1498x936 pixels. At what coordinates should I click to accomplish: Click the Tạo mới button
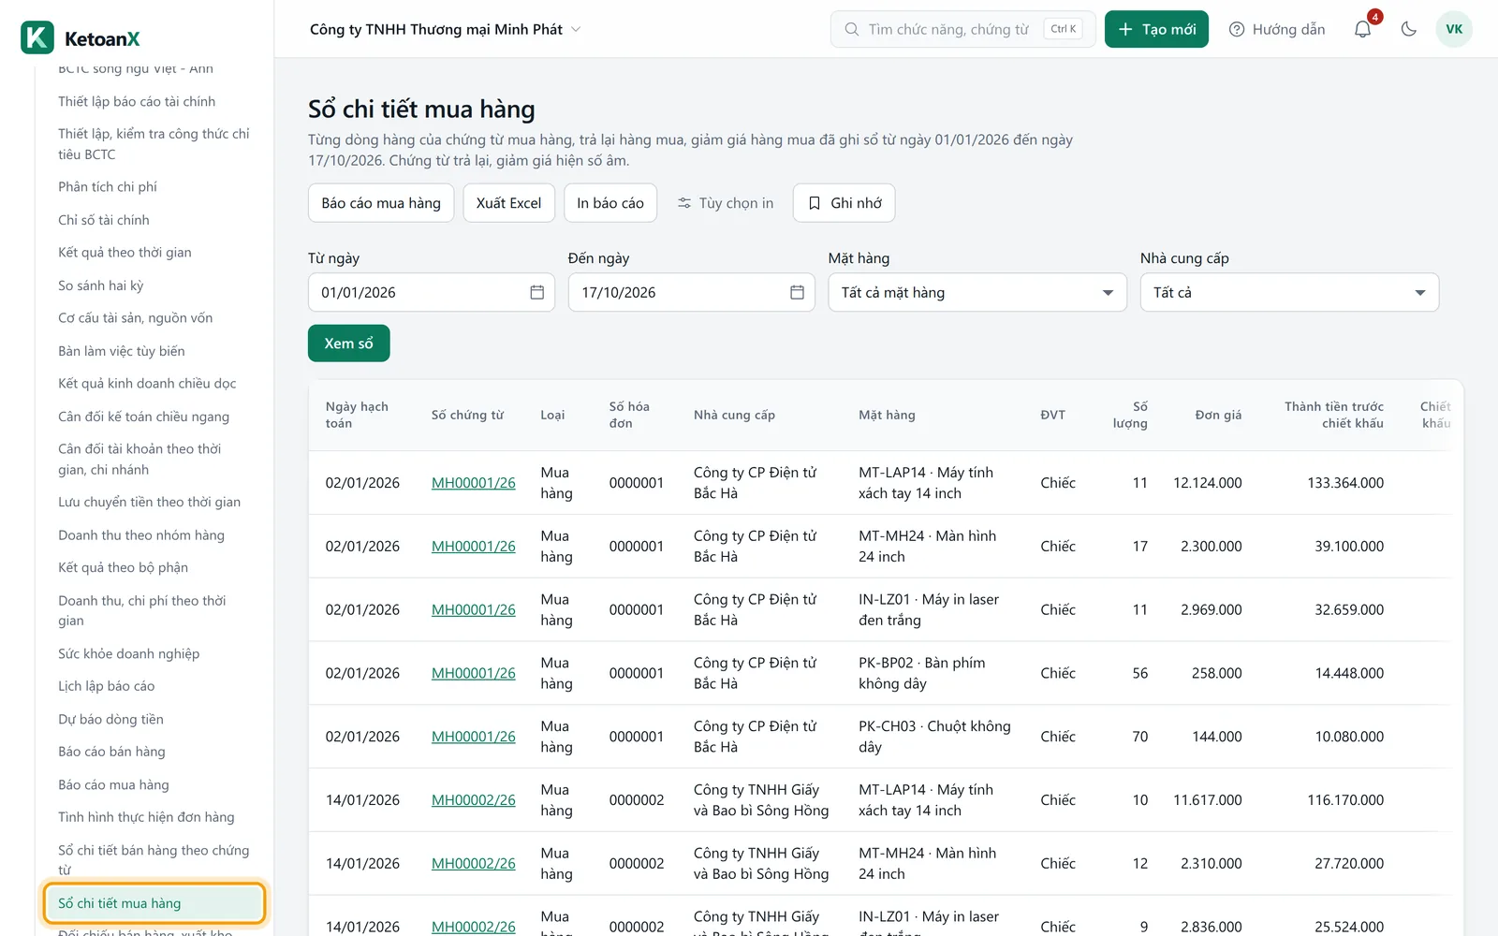pos(1156,29)
